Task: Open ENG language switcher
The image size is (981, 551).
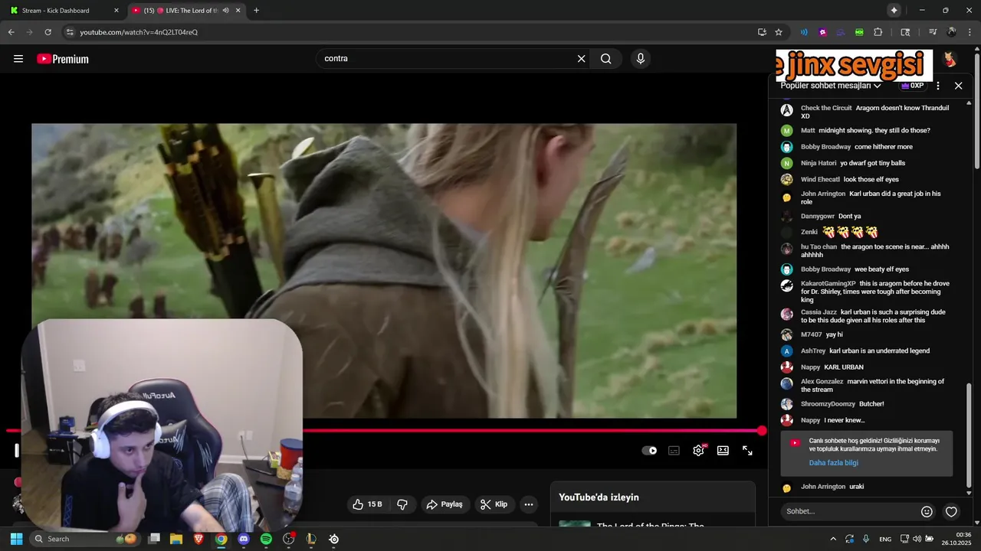Action: pyautogui.click(x=885, y=539)
